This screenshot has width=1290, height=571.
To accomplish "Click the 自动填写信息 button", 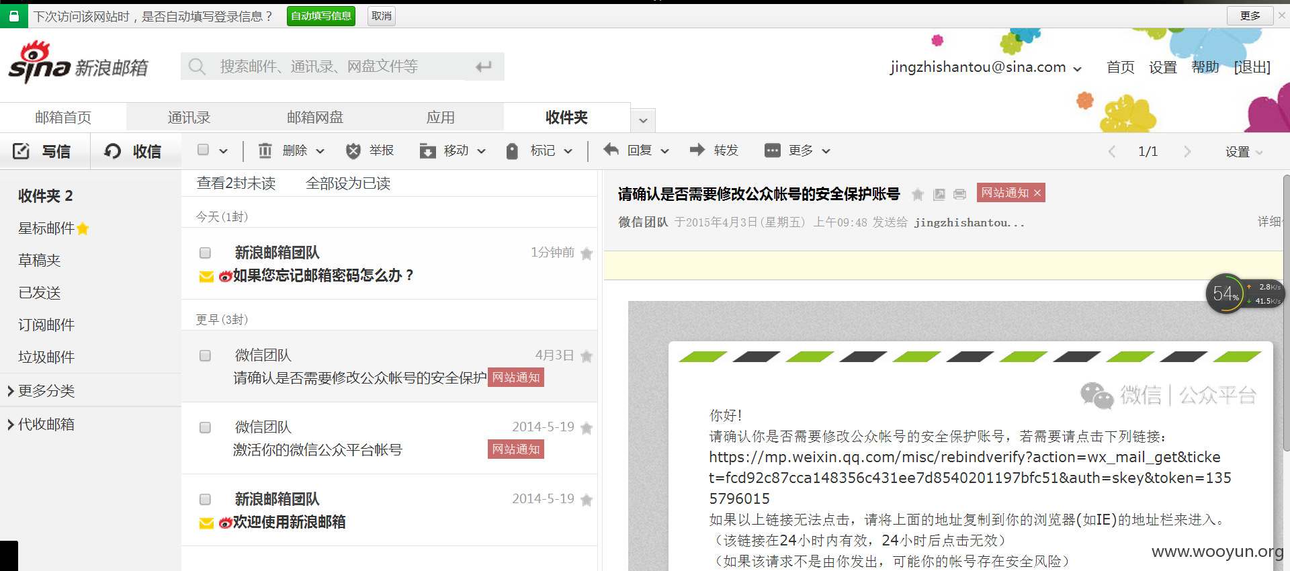I will point(321,15).
